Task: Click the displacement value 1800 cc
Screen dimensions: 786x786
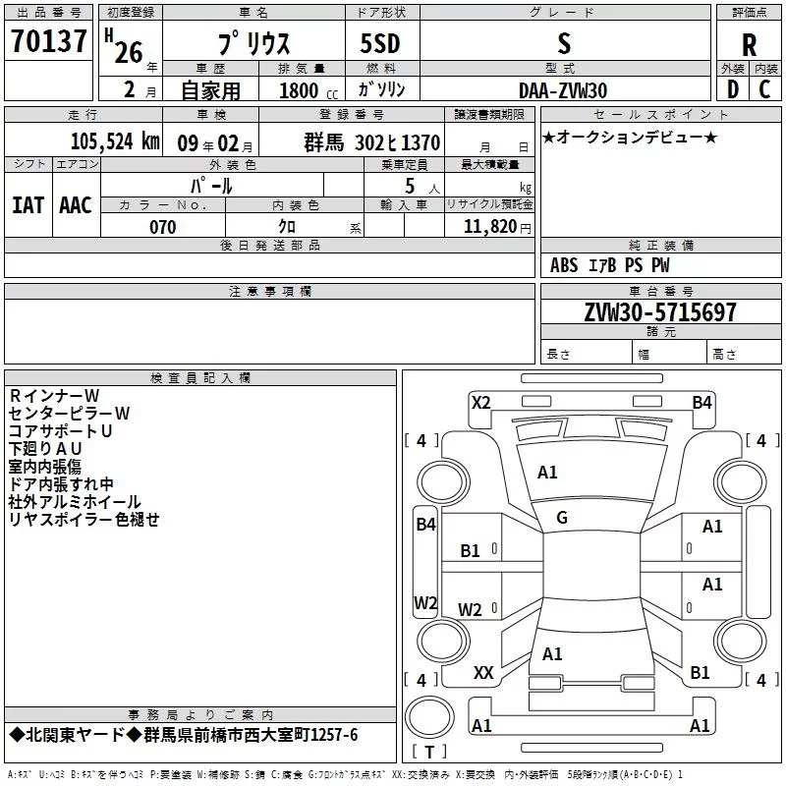Action: click(x=309, y=90)
